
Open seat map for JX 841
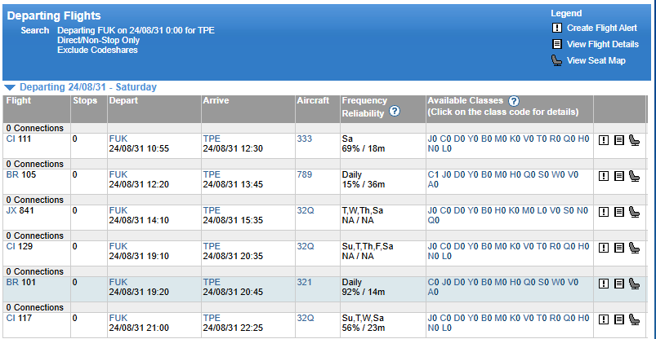(634, 212)
